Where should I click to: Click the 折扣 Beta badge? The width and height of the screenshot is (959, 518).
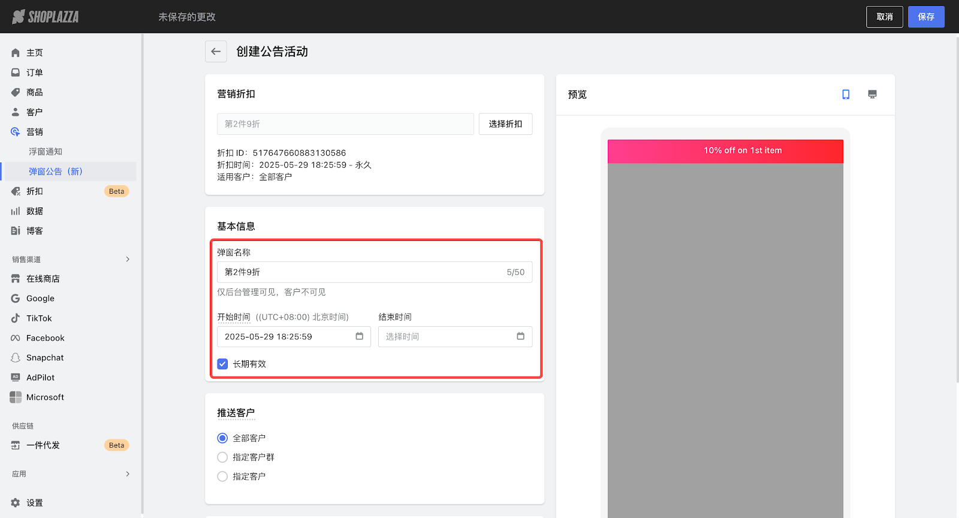click(x=117, y=191)
